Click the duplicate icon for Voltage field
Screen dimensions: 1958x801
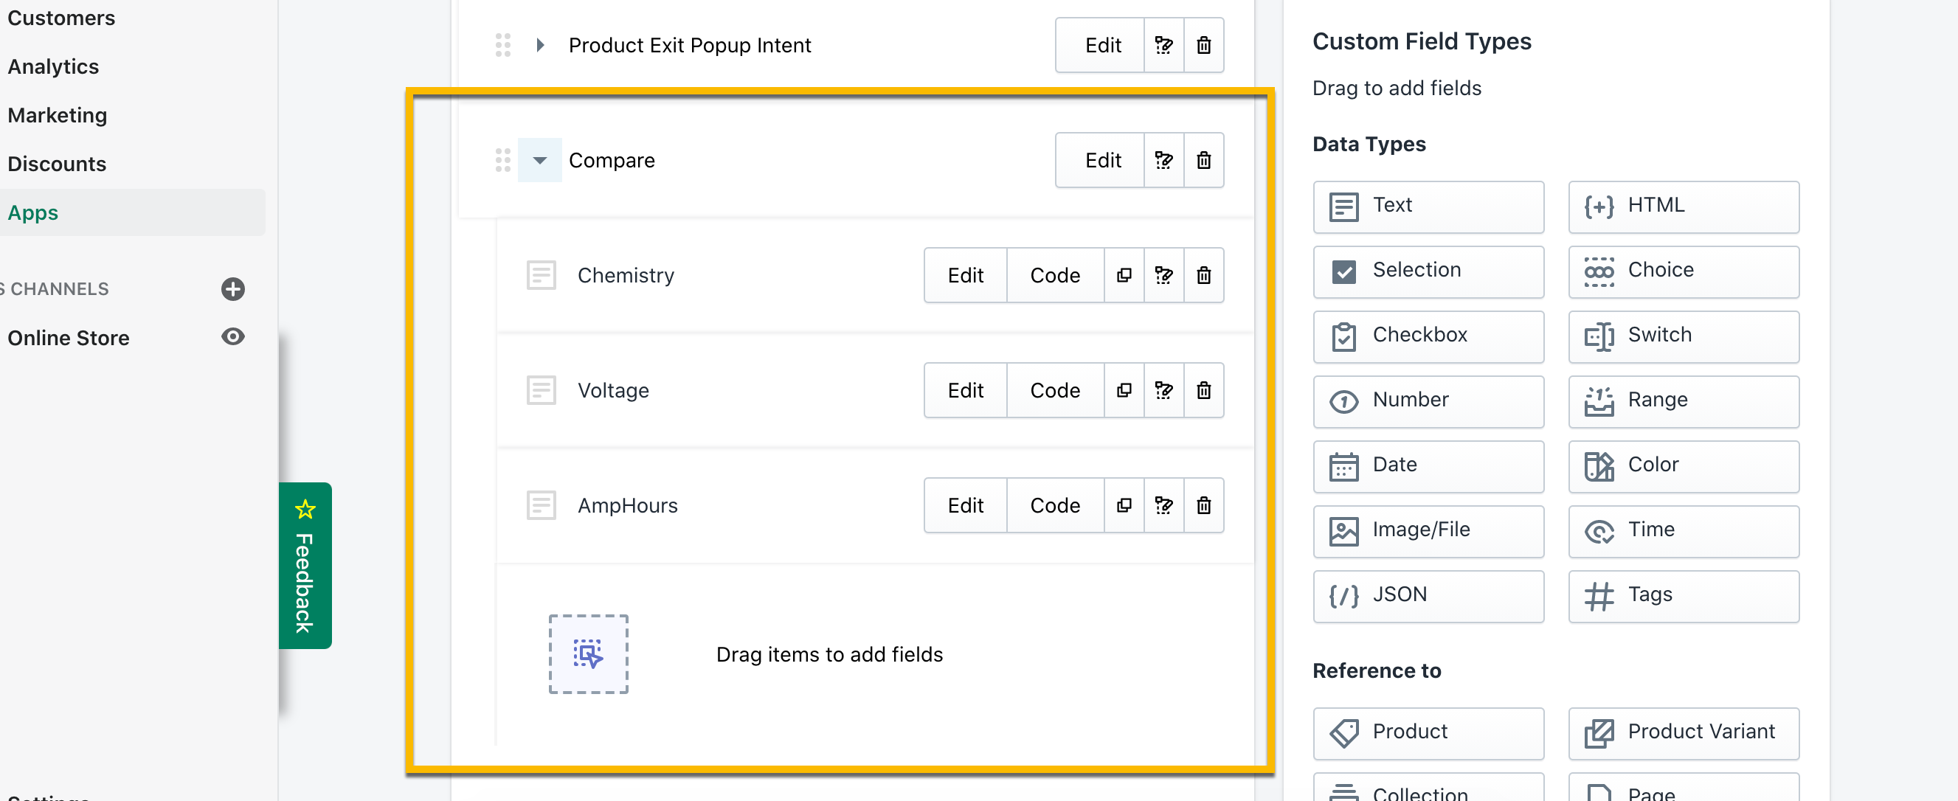tap(1124, 390)
